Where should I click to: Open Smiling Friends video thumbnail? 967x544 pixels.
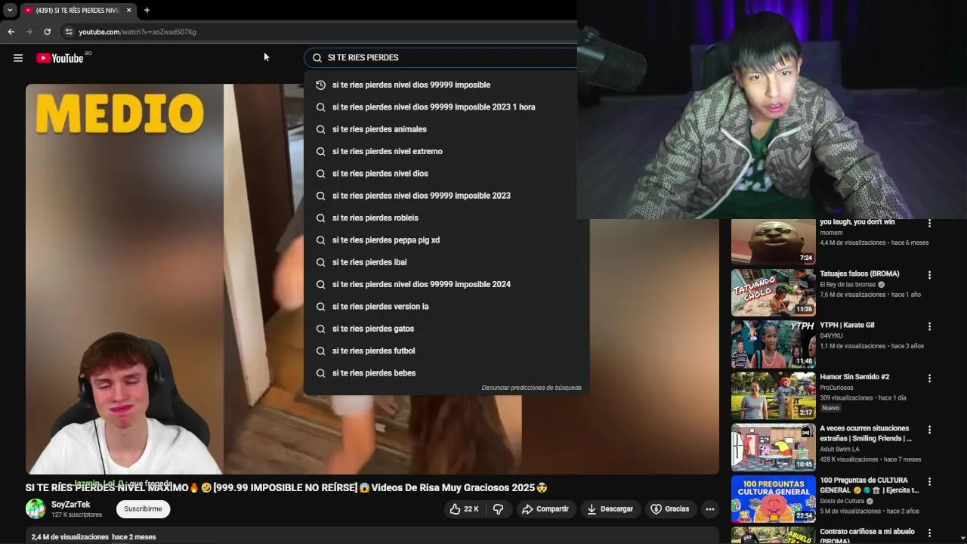click(x=773, y=447)
